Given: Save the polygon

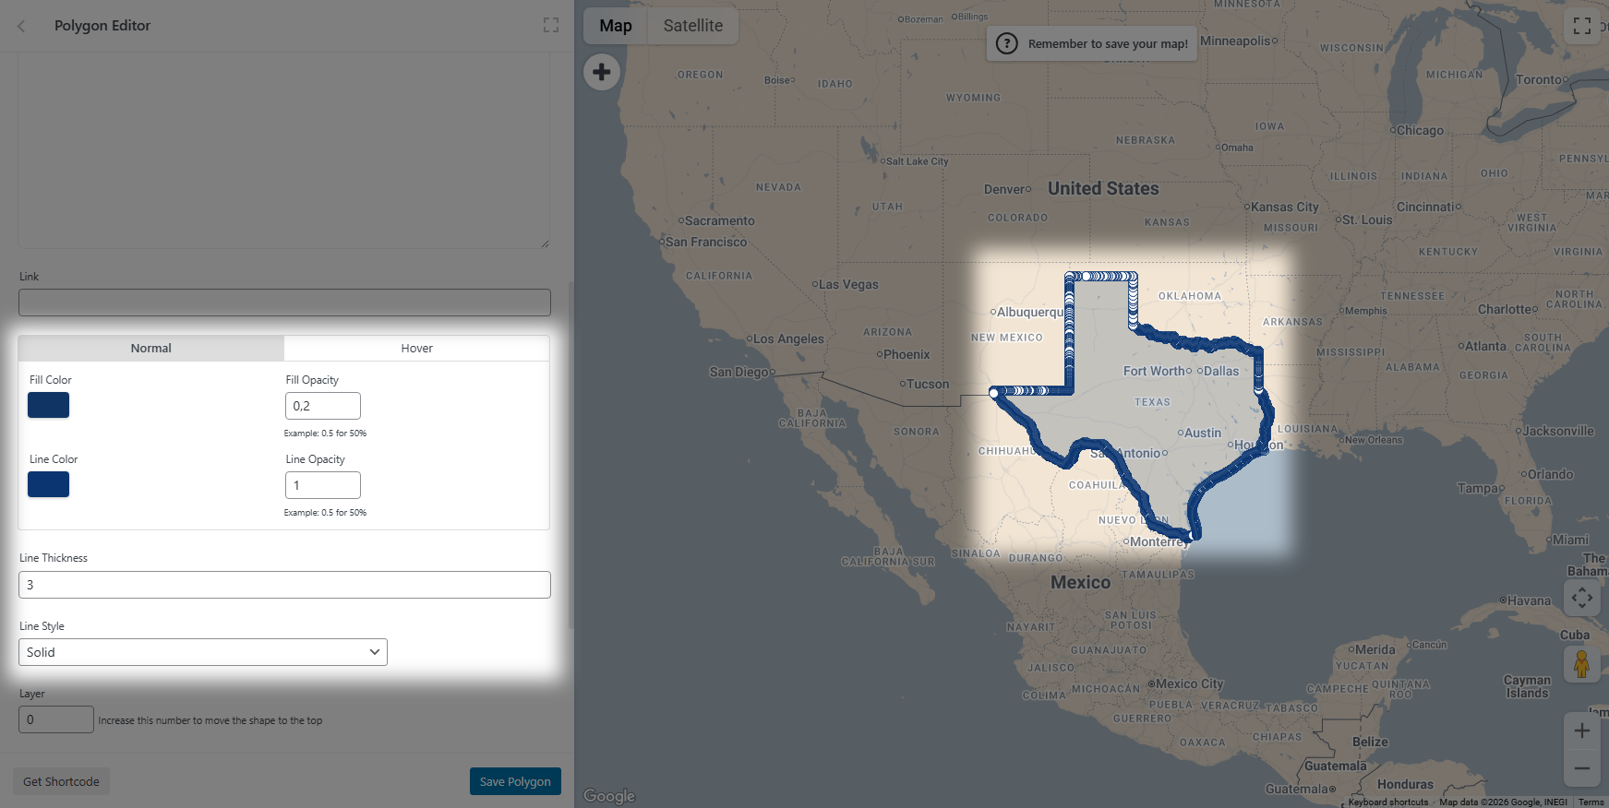Looking at the screenshot, I should coord(515,781).
